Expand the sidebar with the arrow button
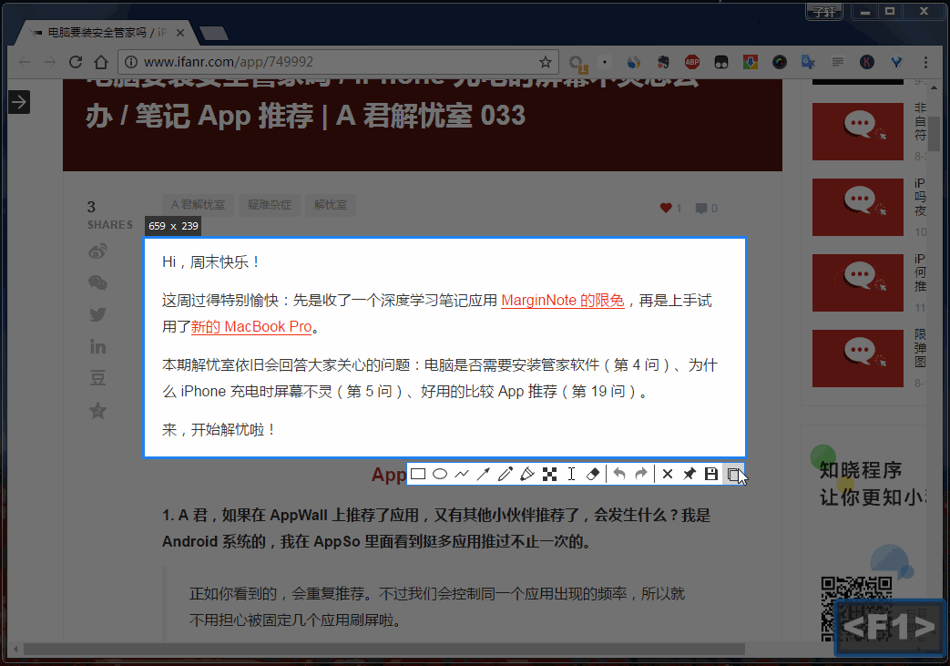 click(x=19, y=102)
